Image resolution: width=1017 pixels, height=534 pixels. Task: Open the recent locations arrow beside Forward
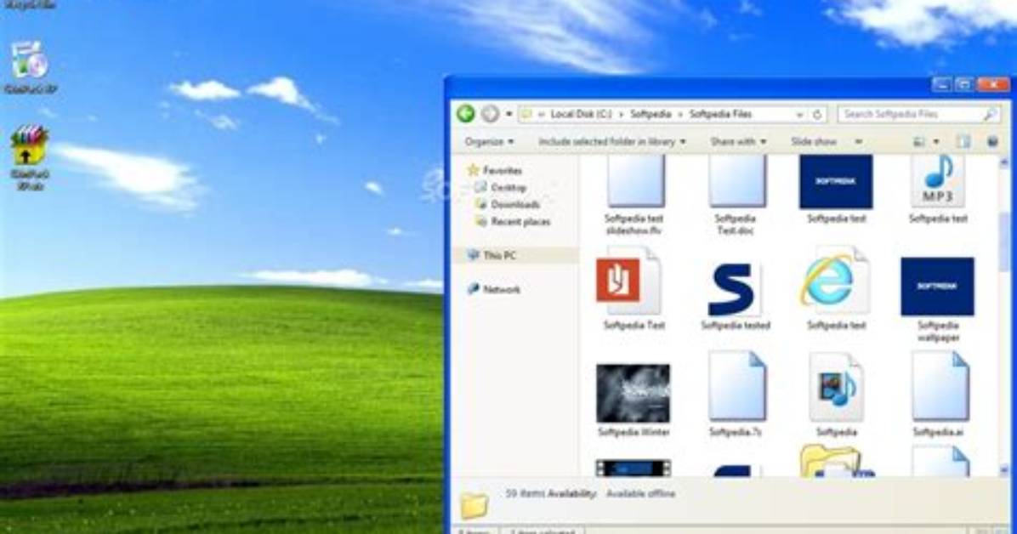509,114
